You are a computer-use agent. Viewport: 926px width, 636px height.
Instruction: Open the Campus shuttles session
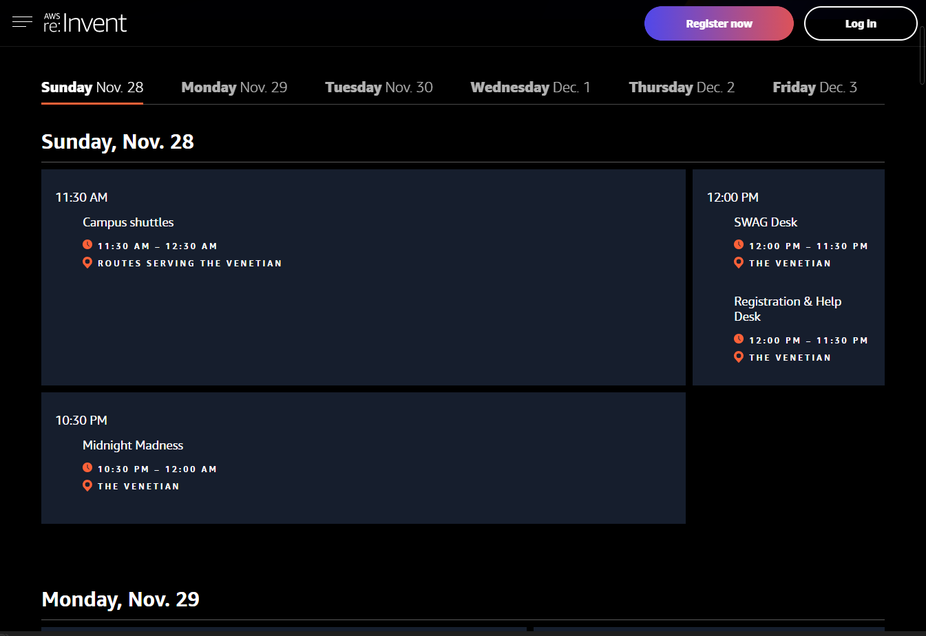click(128, 222)
